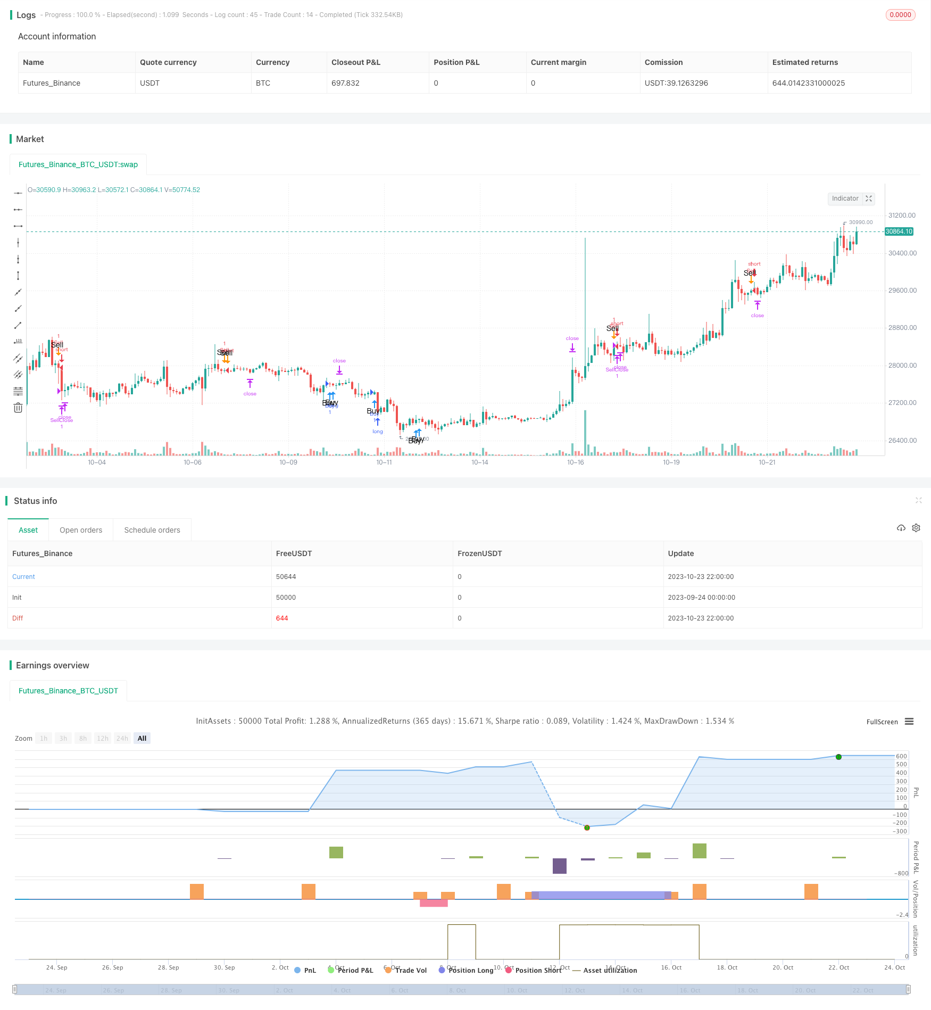Click the cloud download icon in Status info
The height and width of the screenshot is (1010, 931).
(901, 528)
